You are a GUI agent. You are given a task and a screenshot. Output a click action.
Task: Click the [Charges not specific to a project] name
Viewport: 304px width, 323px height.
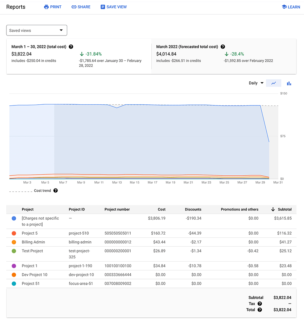(40, 221)
